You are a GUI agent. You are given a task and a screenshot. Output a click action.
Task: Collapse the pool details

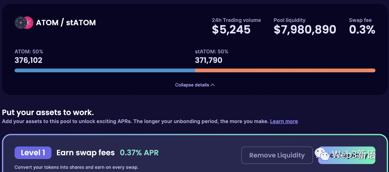[x=195, y=85]
